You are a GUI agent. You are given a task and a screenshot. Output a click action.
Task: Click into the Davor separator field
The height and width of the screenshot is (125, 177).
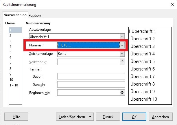pyautogui.click(x=91, y=76)
